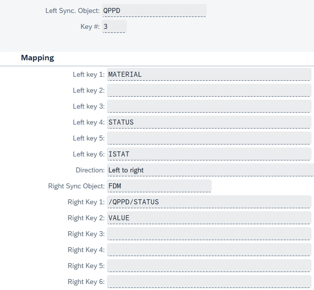Viewport: 314px width, 290px height.
Task: Focus the empty Left key 5 field
Action: [209, 138]
